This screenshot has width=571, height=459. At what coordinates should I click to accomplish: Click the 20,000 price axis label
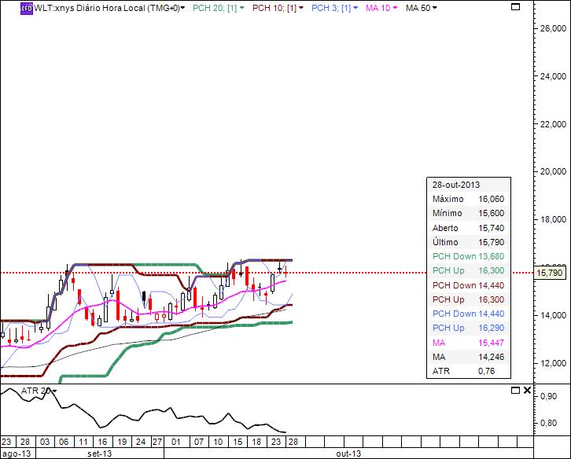click(x=553, y=171)
